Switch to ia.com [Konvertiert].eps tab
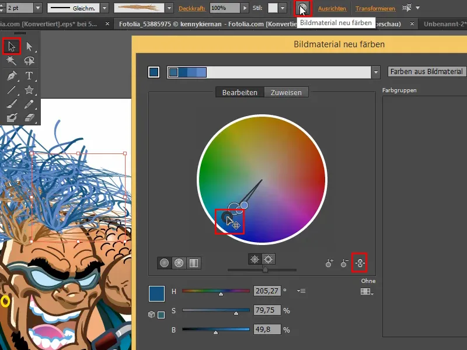This screenshot has width=467, height=350. click(48, 24)
